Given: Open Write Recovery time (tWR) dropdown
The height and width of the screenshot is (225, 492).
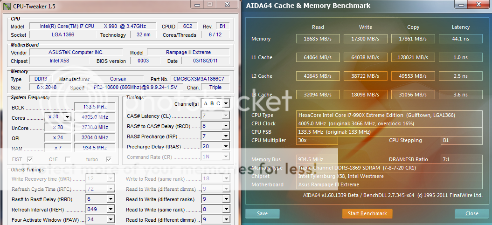Looking at the screenshot, I should tap(111, 178).
